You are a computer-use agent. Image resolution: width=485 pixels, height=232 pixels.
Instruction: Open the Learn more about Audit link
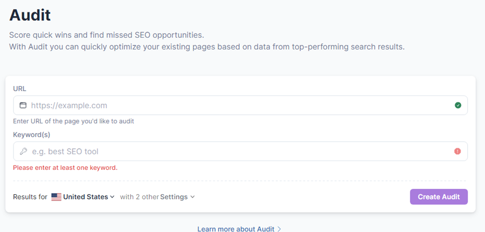pyautogui.click(x=236, y=229)
